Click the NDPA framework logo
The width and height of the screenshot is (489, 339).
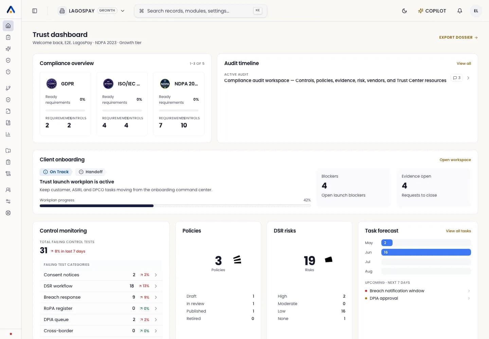165,83
